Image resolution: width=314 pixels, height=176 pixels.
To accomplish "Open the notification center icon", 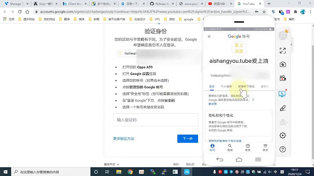I will (308, 172).
